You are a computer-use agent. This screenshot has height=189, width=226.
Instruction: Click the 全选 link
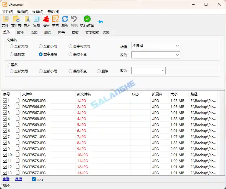pos(6,179)
